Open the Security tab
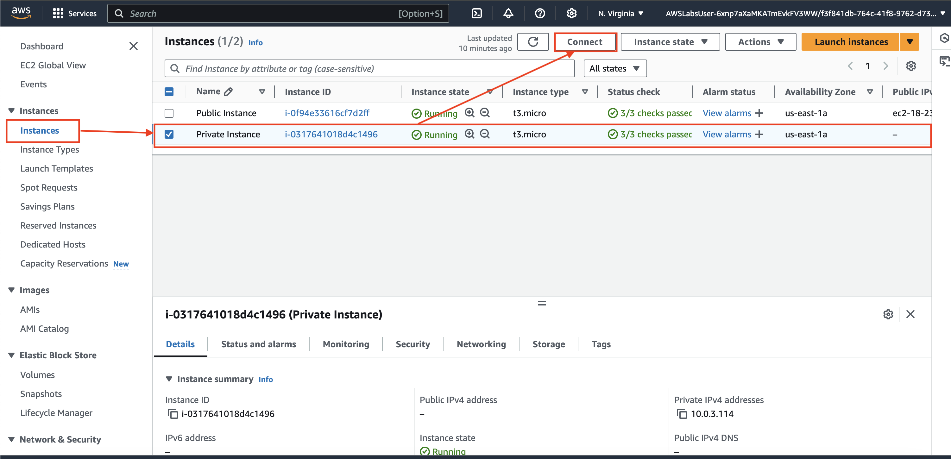Image resolution: width=951 pixels, height=459 pixels. tap(413, 344)
